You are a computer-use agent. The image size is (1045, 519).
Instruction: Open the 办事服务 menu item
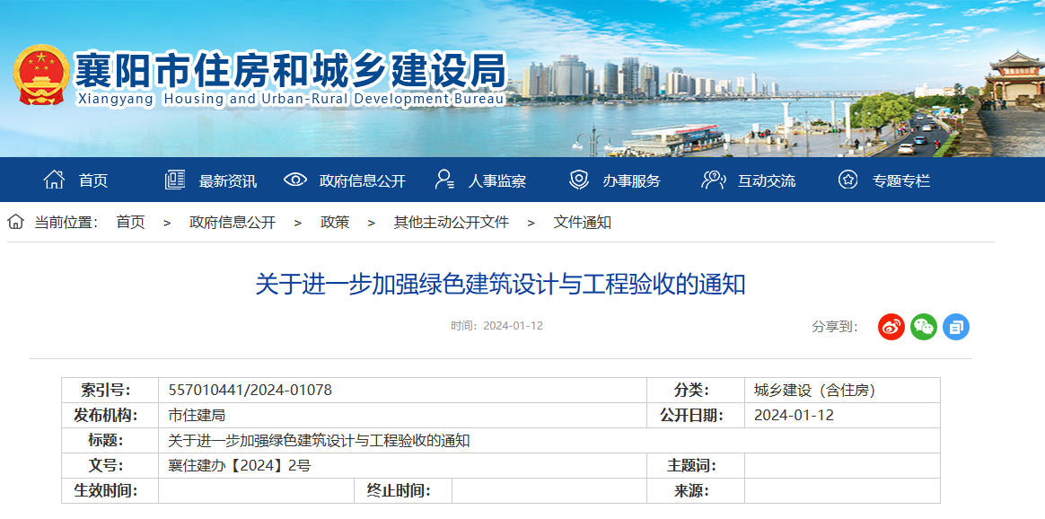(x=631, y=180)
